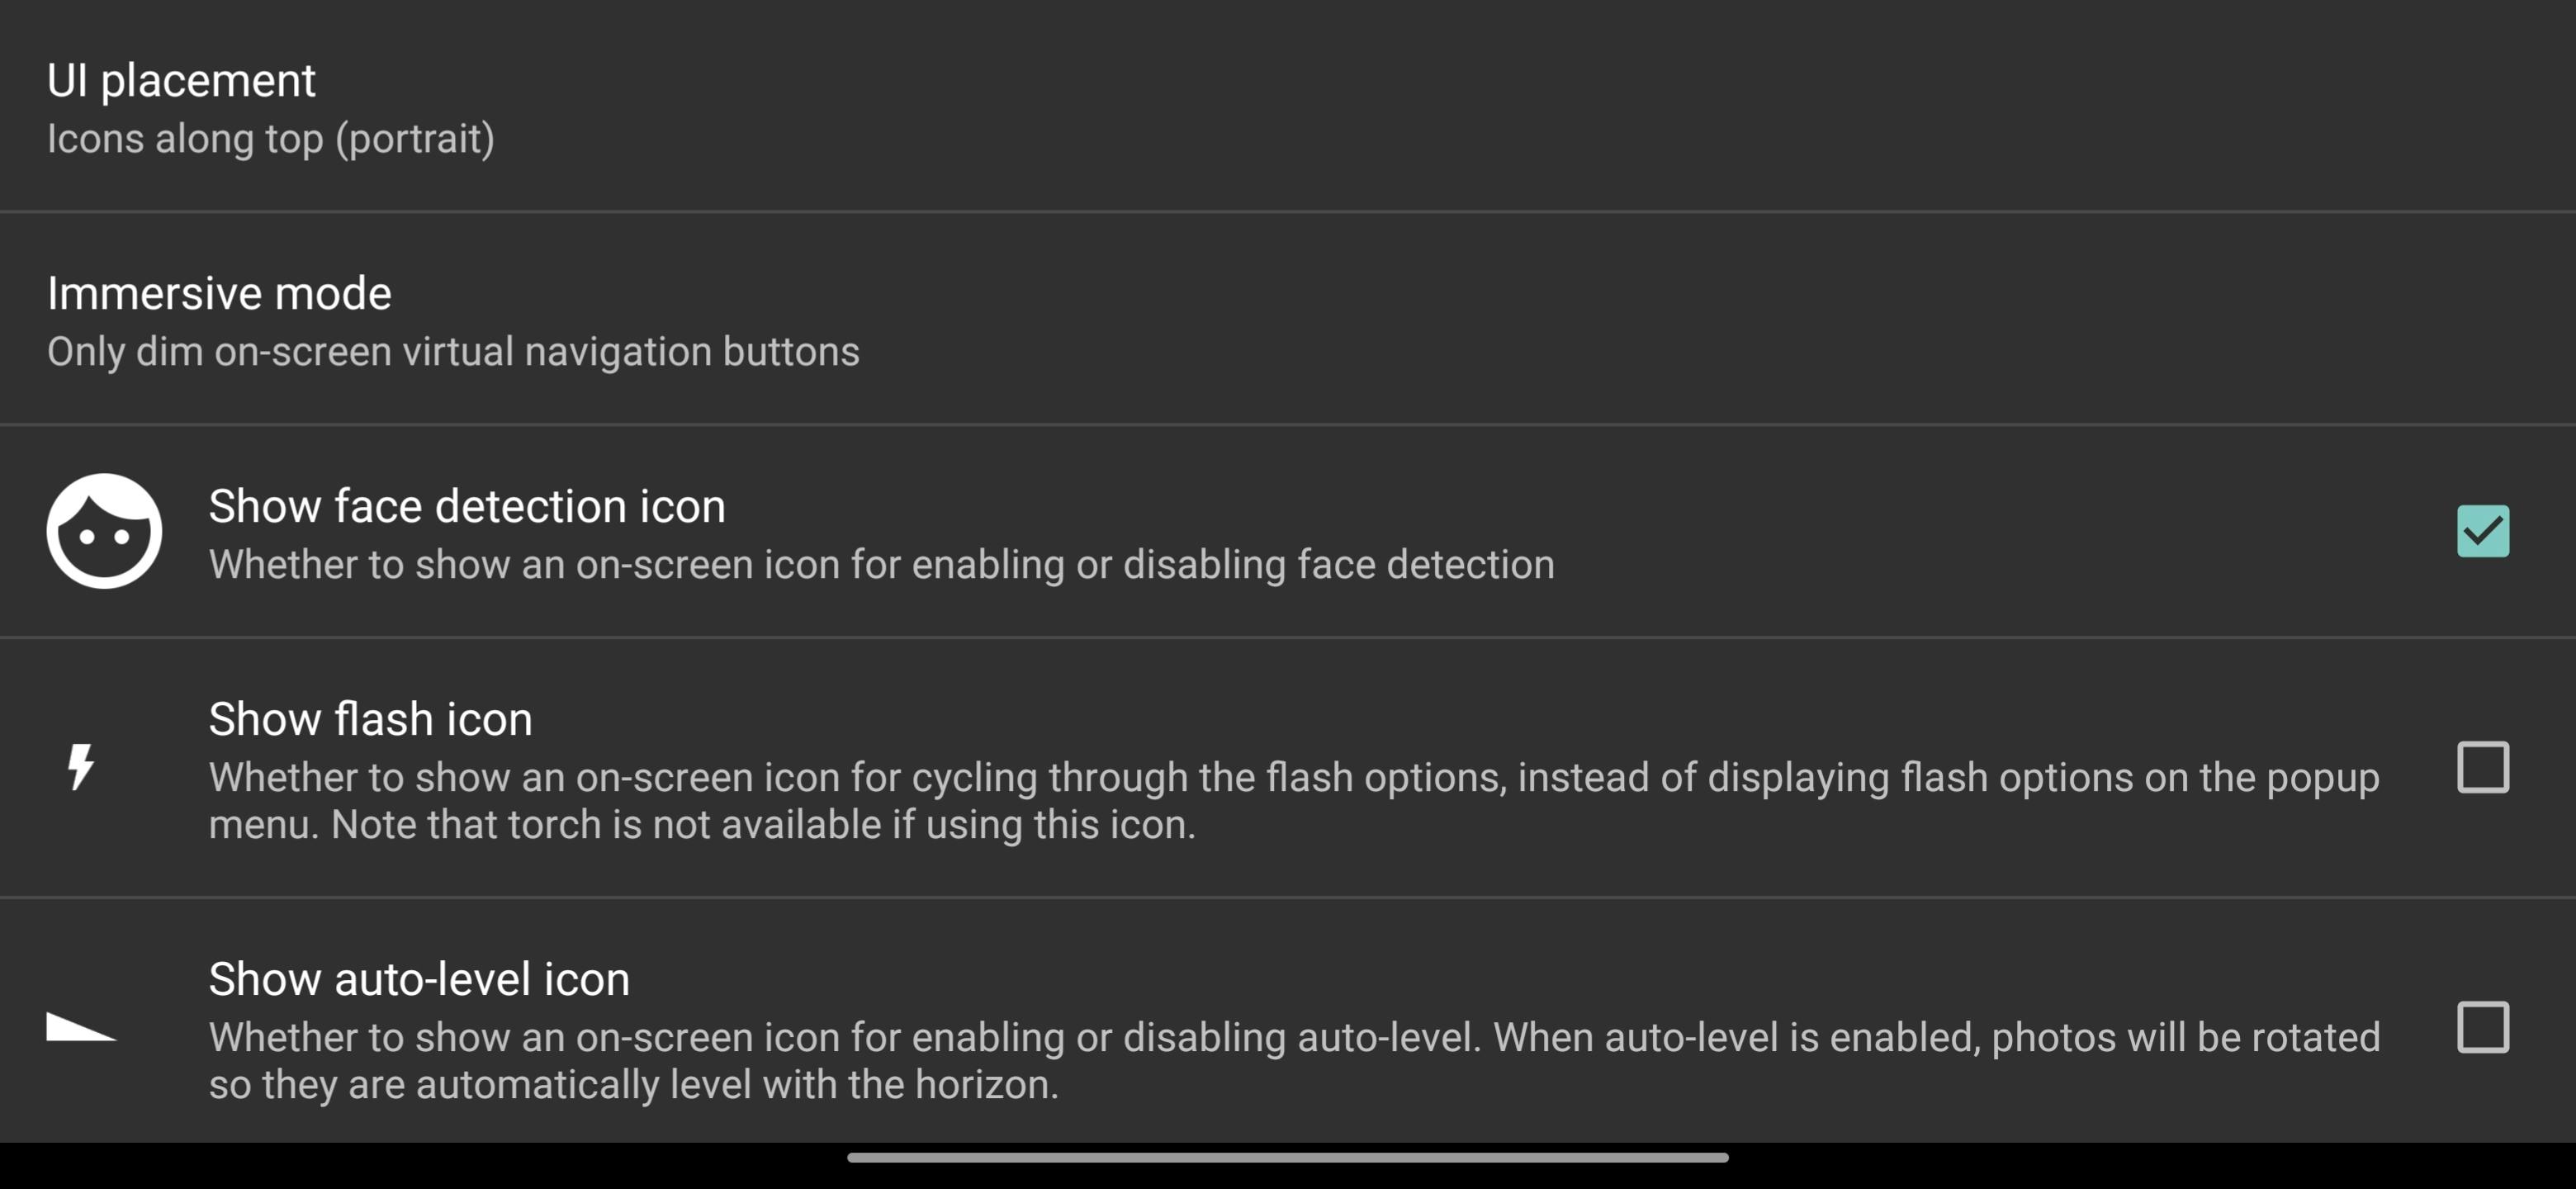Click the flash lightning bolt icon
Screen dimensions: 2576x1189
81,767
